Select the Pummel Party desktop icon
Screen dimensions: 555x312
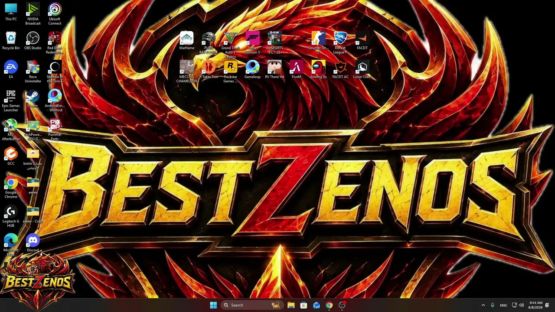pos(55,130)
